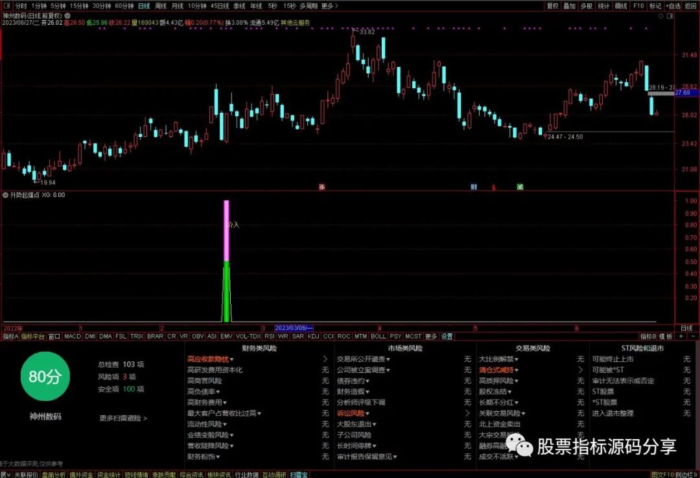700x478 pixels.
Task: Switch to 周线 weekly period
Action: pos(160,6)
